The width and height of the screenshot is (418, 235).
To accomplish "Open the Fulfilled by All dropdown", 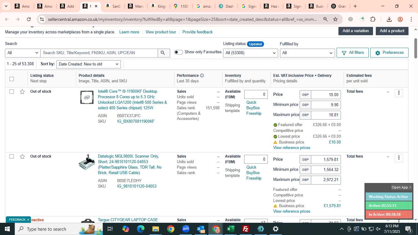I will pyautogui.click(x=308, y=53).
